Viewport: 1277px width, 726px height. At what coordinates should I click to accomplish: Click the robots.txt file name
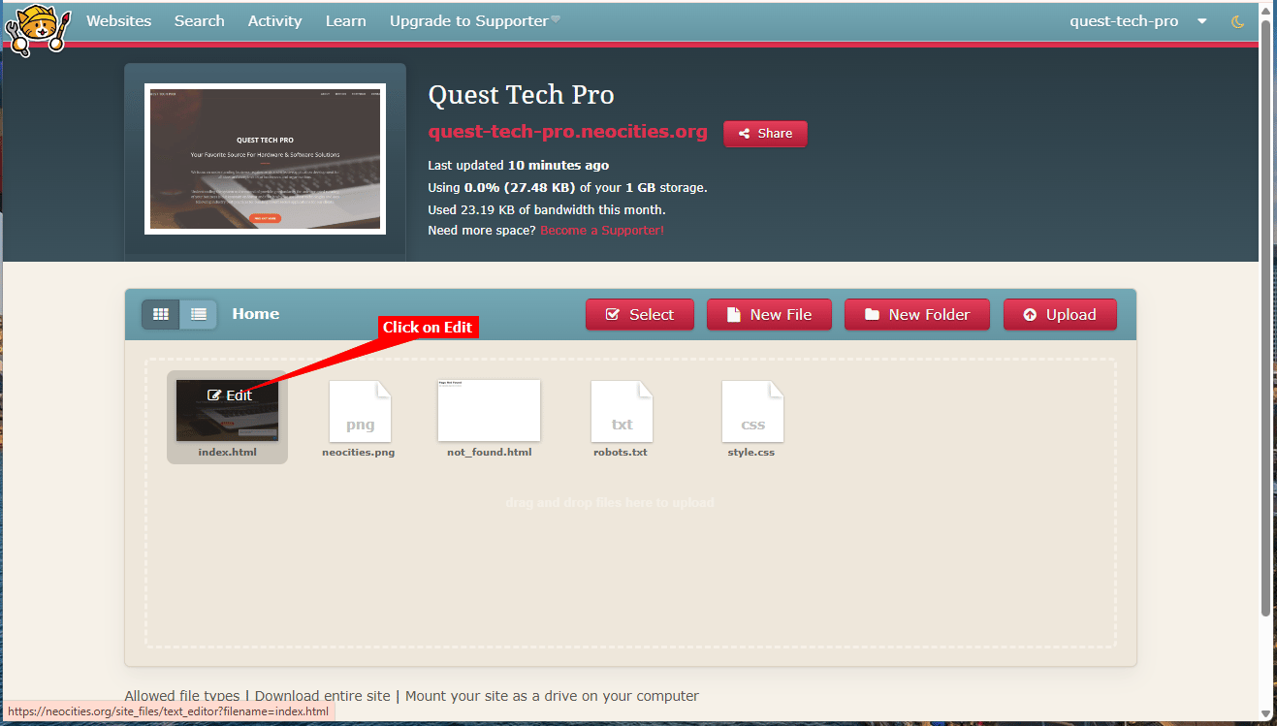(621, 453)
